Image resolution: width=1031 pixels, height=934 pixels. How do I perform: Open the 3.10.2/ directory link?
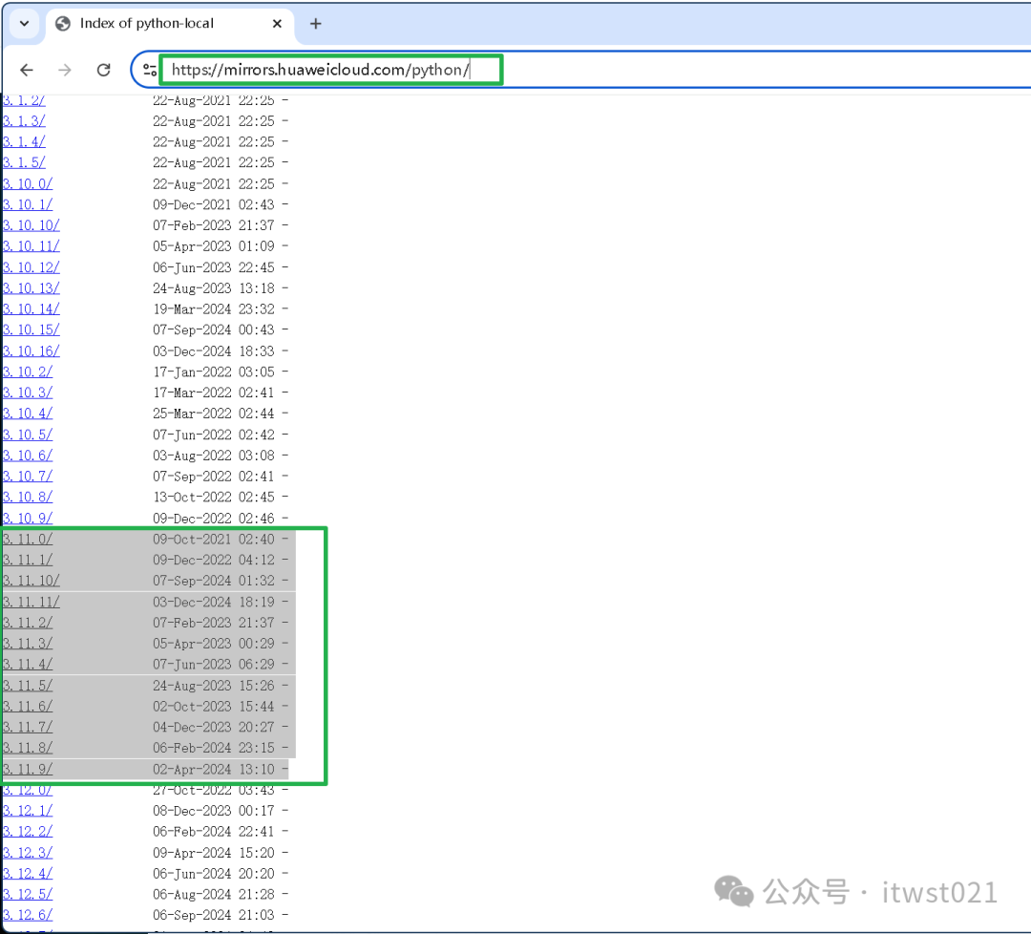click(x=28, y=371)
